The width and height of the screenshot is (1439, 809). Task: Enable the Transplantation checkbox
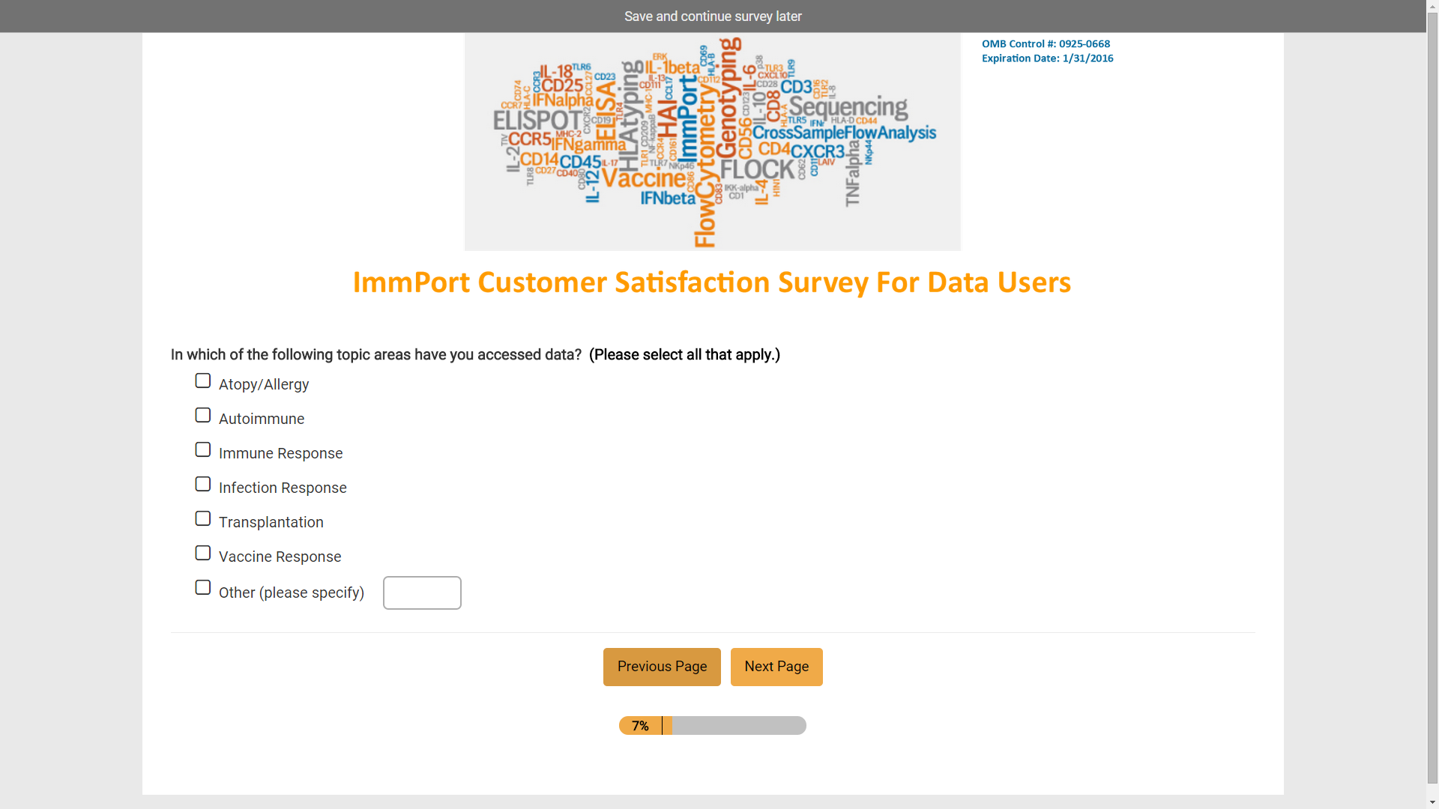202,519
